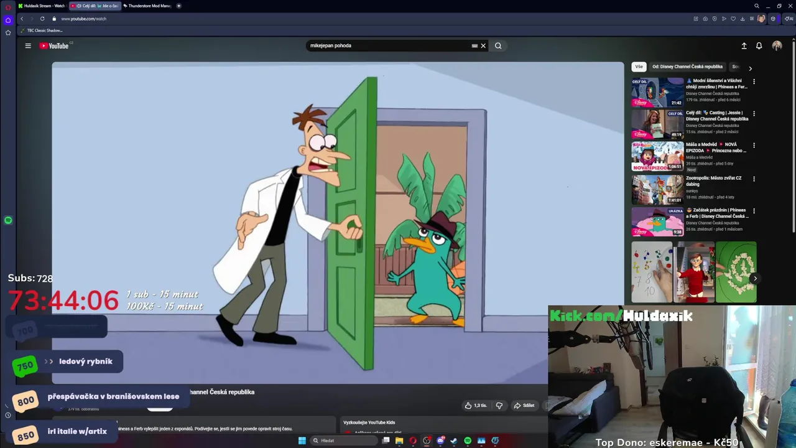Open Opera tab search magnifier
The image size is (796, 448).
pos(757,6)
